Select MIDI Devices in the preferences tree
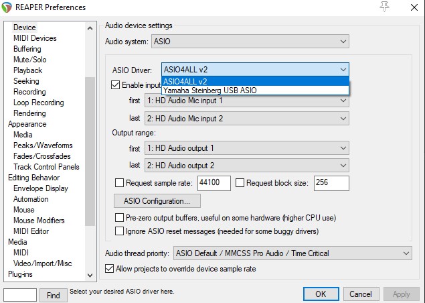425x303 pixels. coord(35,38)
